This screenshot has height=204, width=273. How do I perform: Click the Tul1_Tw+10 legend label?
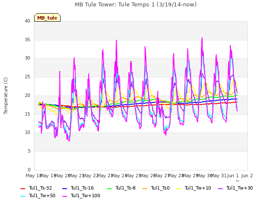(198, 188)
